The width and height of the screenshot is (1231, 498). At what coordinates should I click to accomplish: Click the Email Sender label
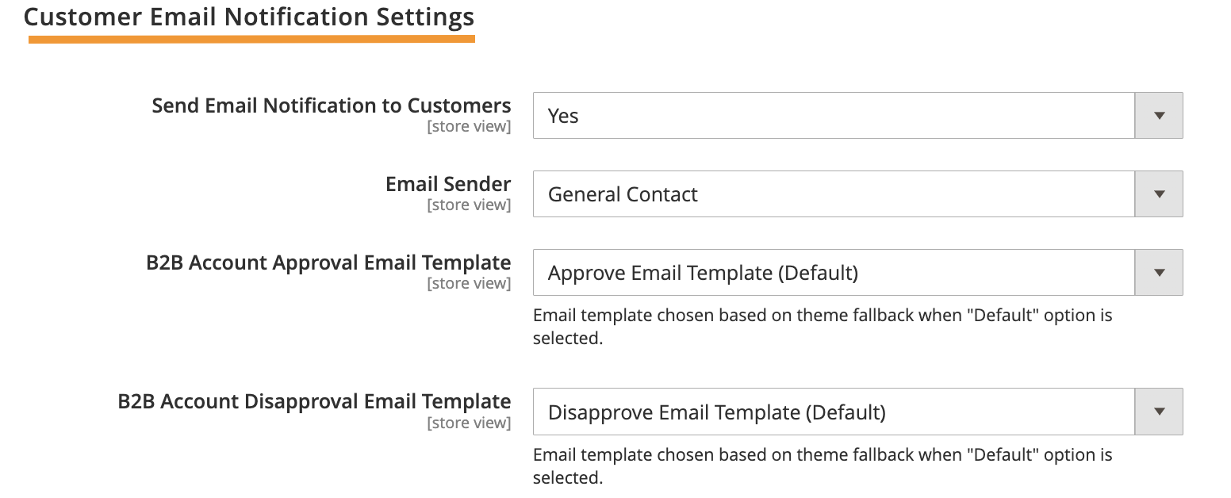(x=447, y=183)
